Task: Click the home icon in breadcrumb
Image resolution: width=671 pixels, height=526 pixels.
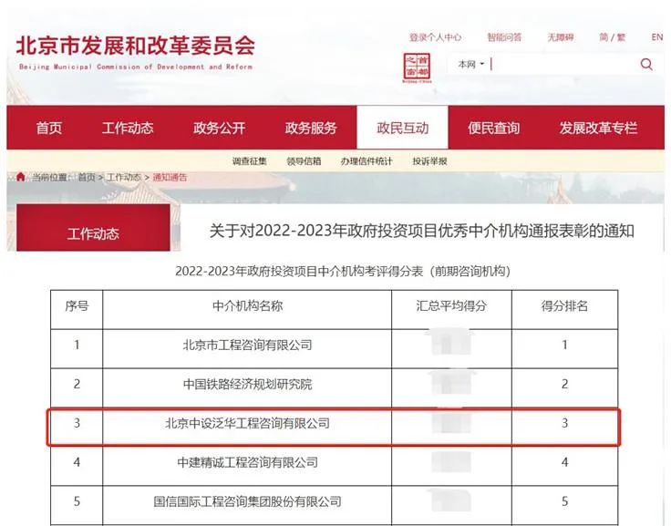Action: (21, 177)
